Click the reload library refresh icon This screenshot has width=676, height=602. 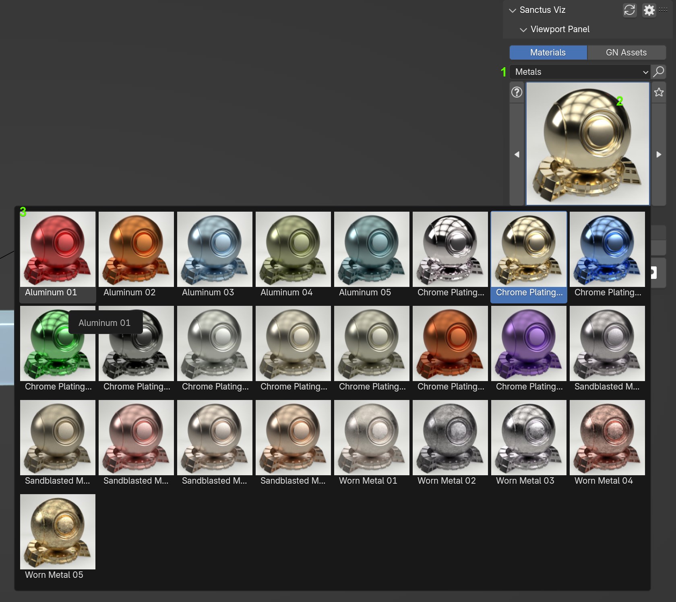[629, 10]
